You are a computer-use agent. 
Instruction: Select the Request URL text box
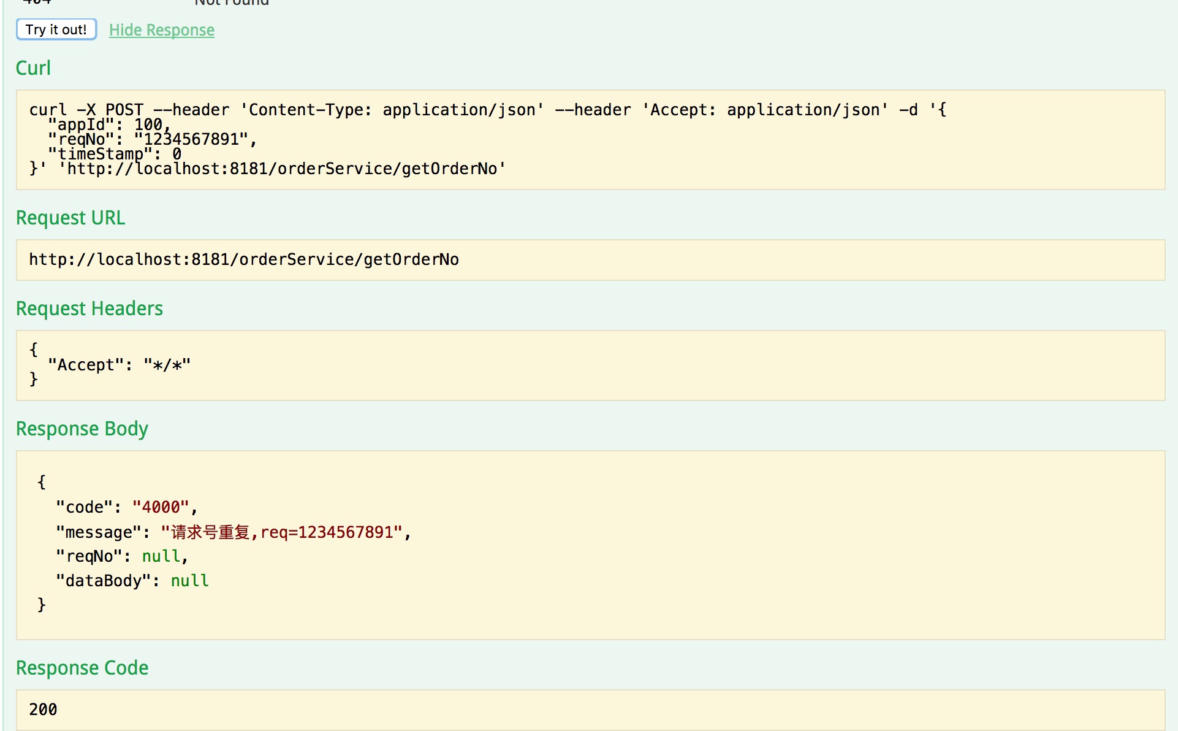244,259
